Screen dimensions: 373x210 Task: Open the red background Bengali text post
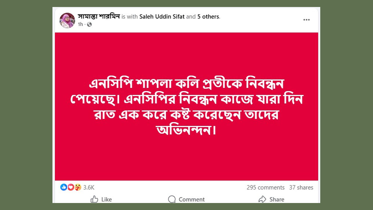click(186, 106)
